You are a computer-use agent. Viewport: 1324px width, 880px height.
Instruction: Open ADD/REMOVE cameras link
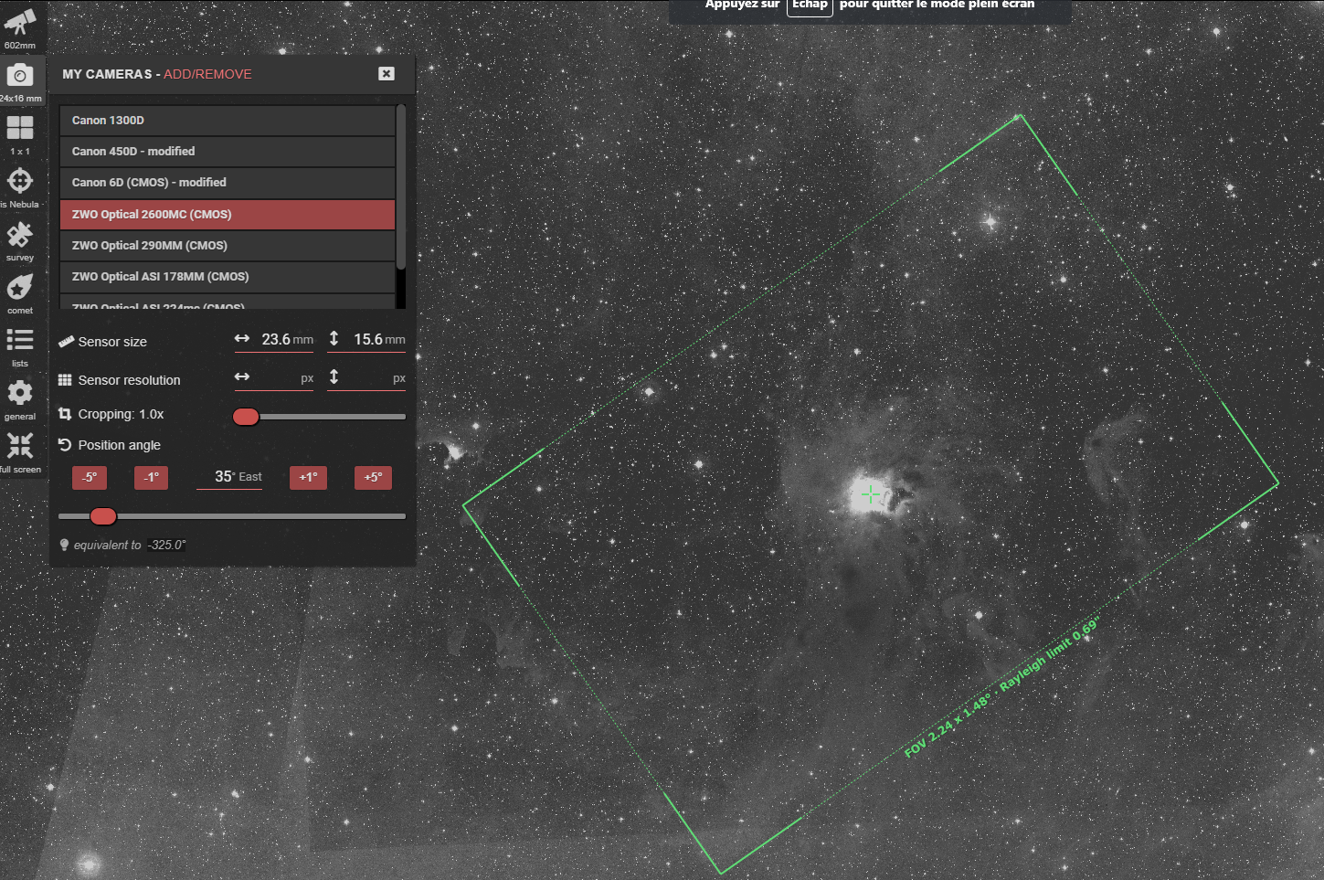207,74
